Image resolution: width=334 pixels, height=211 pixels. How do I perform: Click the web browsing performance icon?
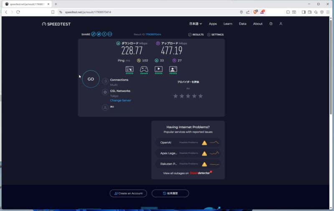[129, 69]
